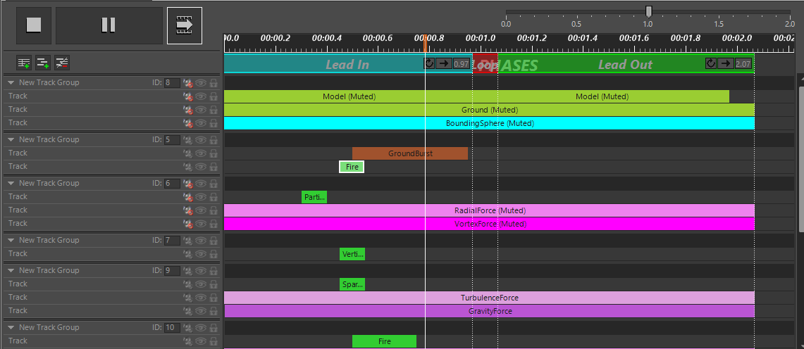Click the Lead In time field 0.97
The height and width of the screenshot is (349, 804).
pyautogui.click(x=462, y=63)
